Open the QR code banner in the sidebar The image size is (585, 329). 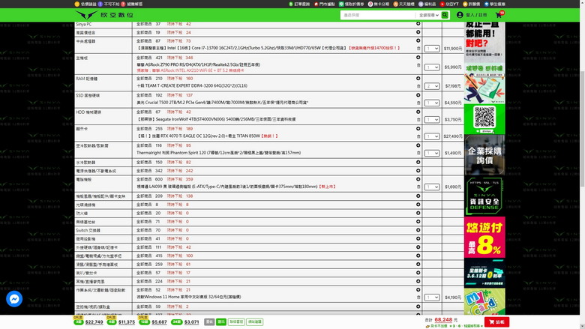(484, 119)
